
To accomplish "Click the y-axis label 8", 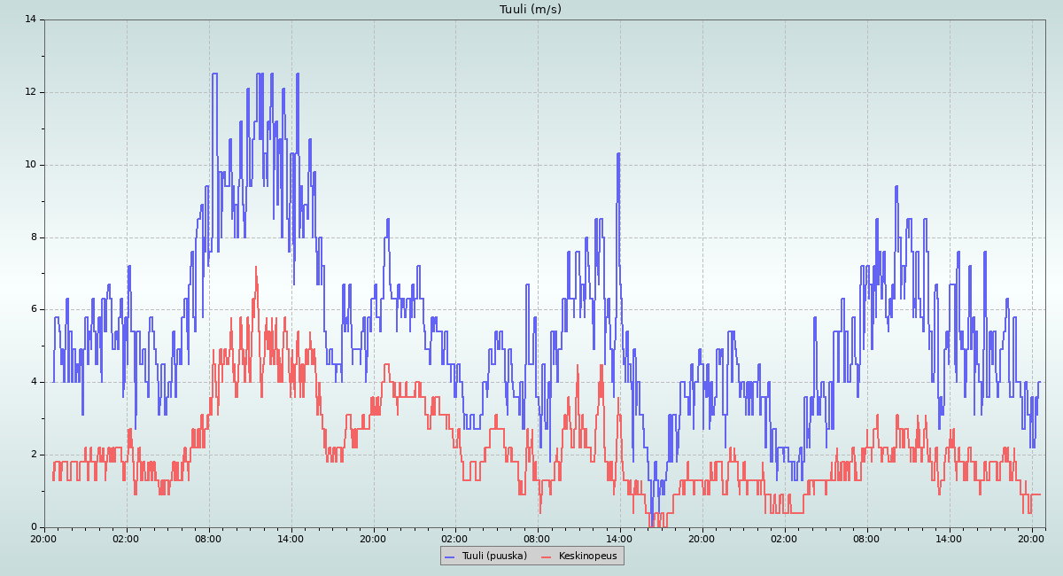I will [34, 237].
